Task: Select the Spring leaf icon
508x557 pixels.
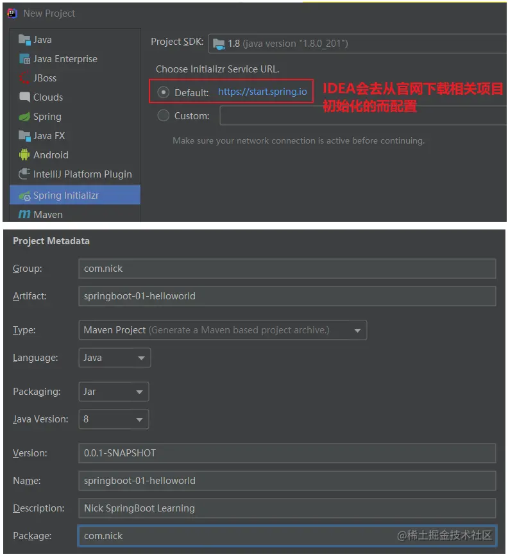Action: point(24,117)
